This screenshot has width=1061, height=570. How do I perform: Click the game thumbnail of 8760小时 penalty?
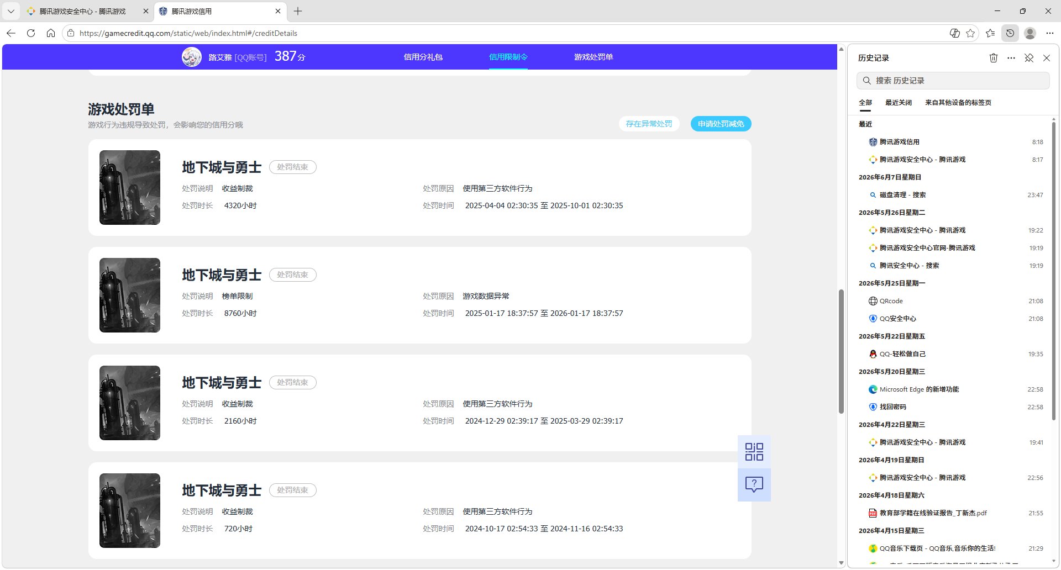click(130, 295)
